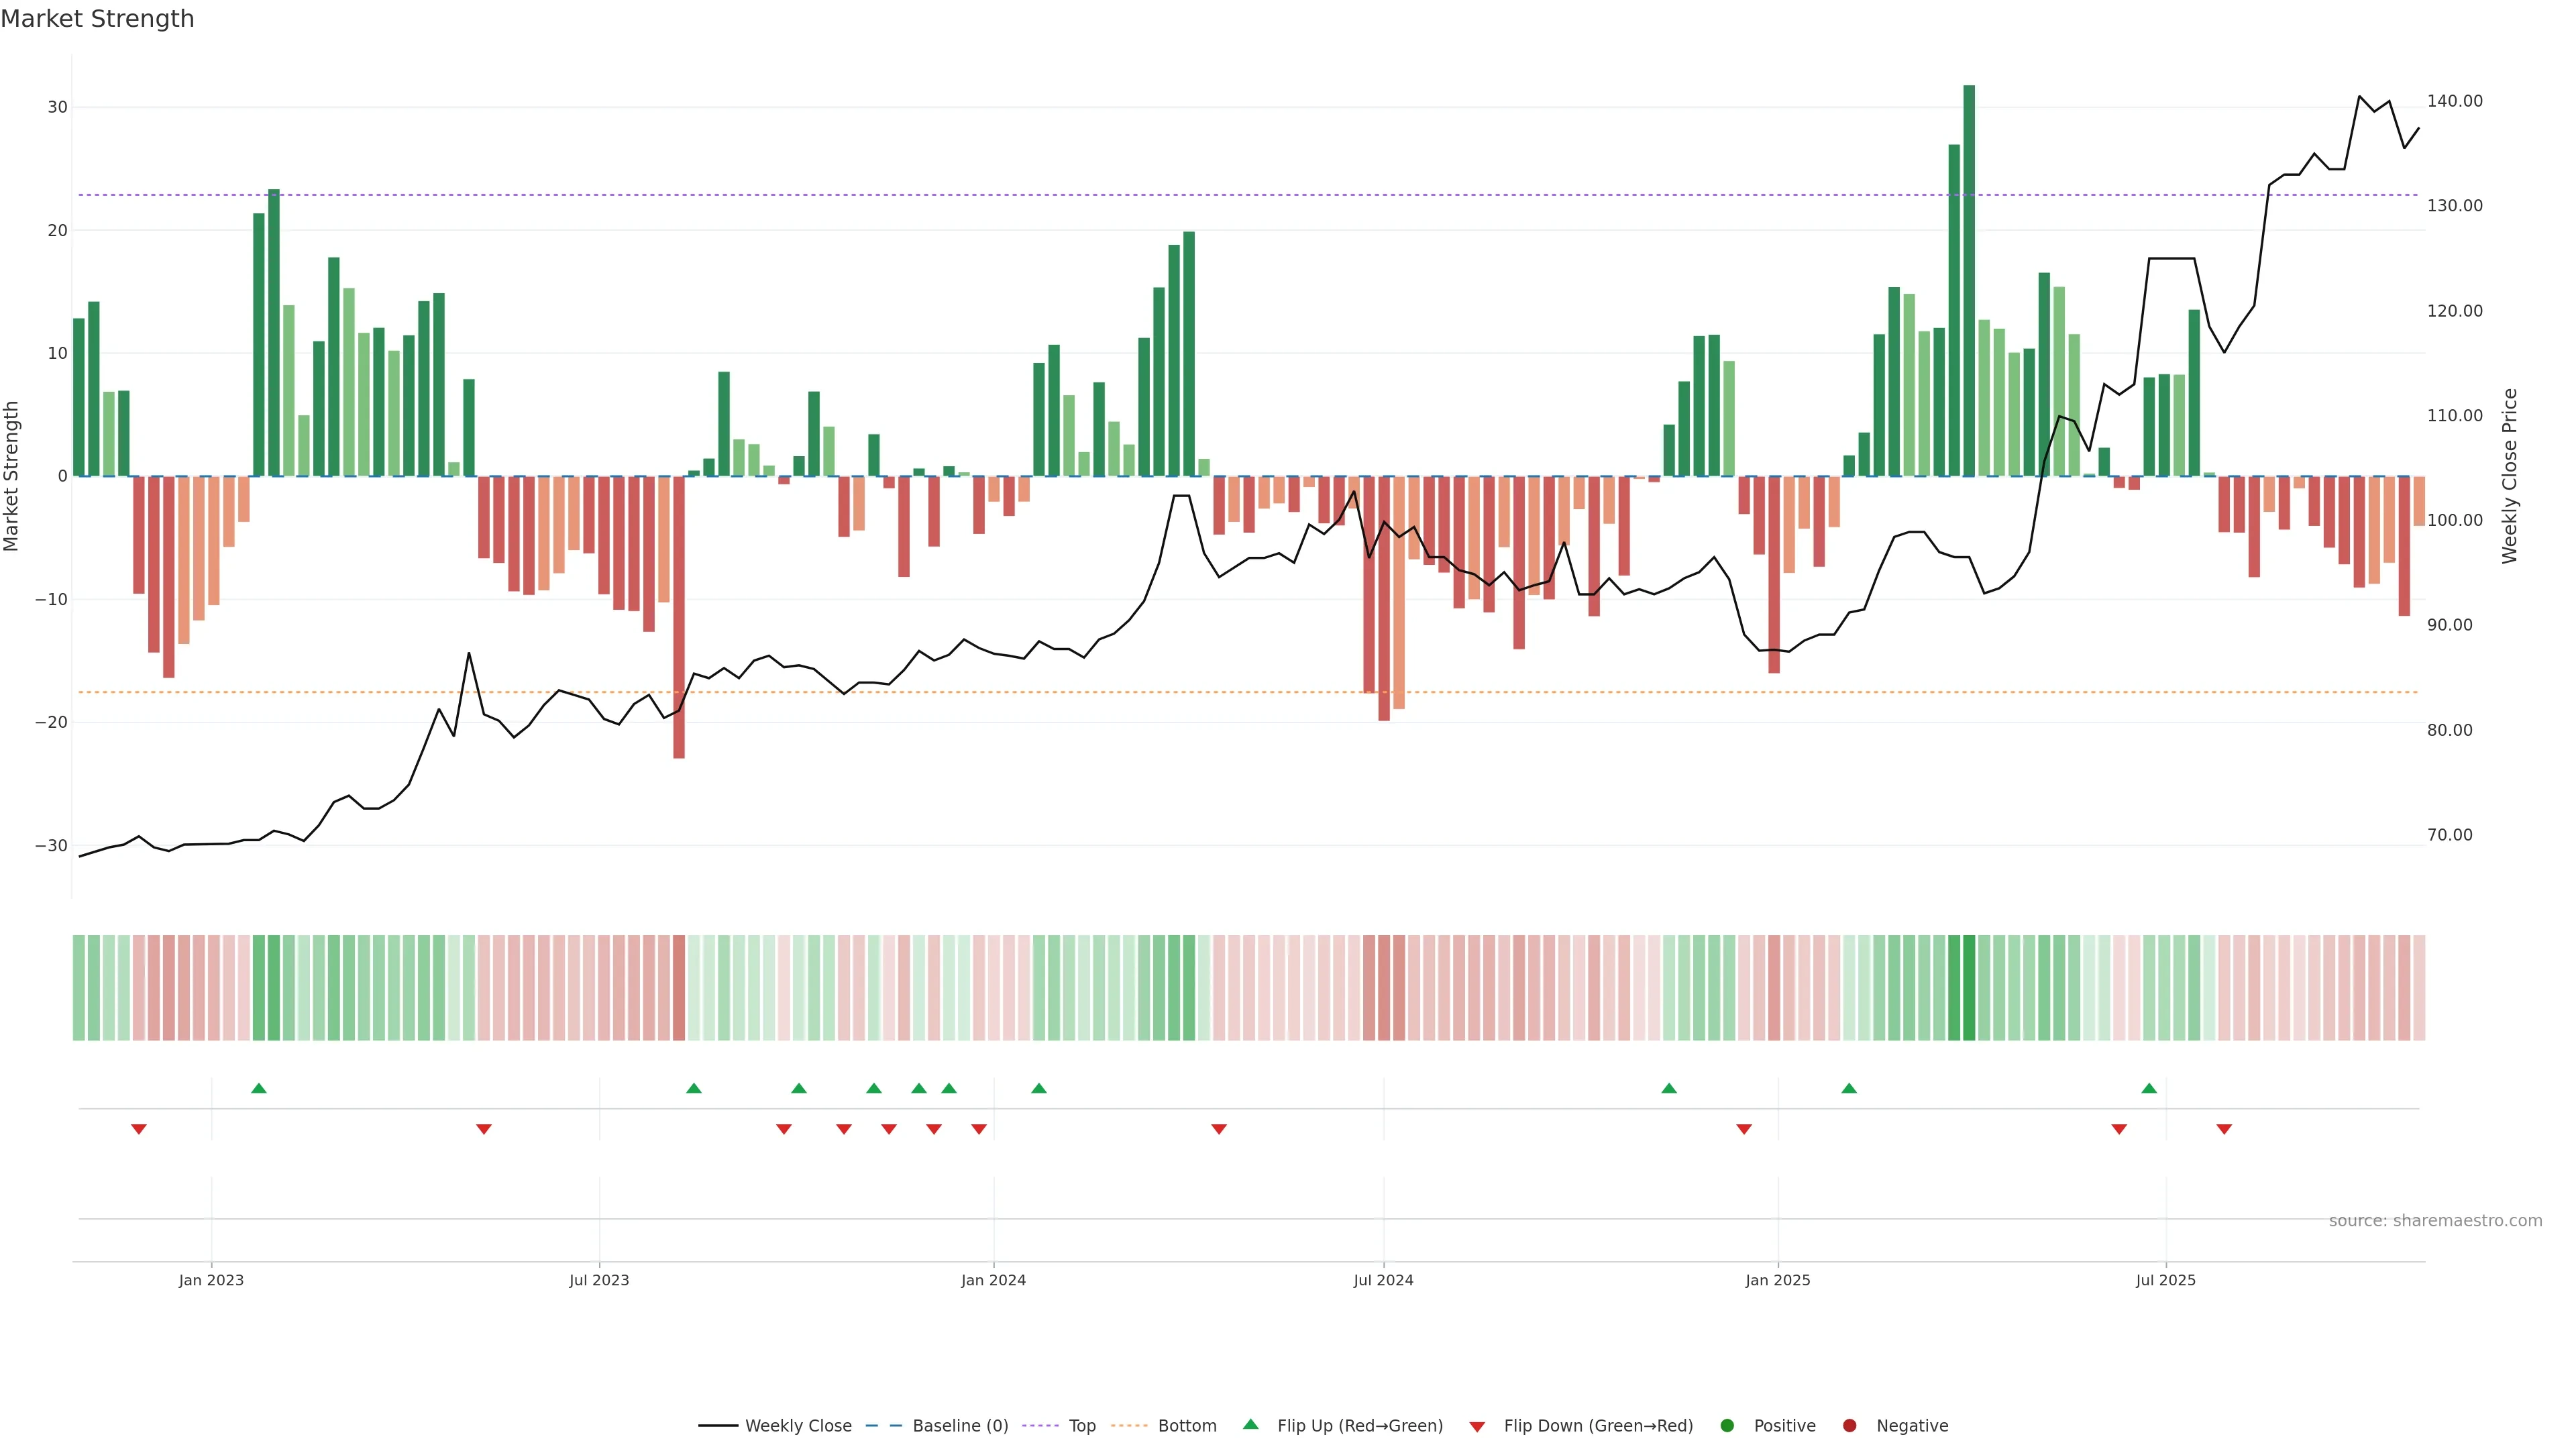
Task: Click the last red flip-down triangle marker
Action: pyautogui.click(x=2224, y=1129)
